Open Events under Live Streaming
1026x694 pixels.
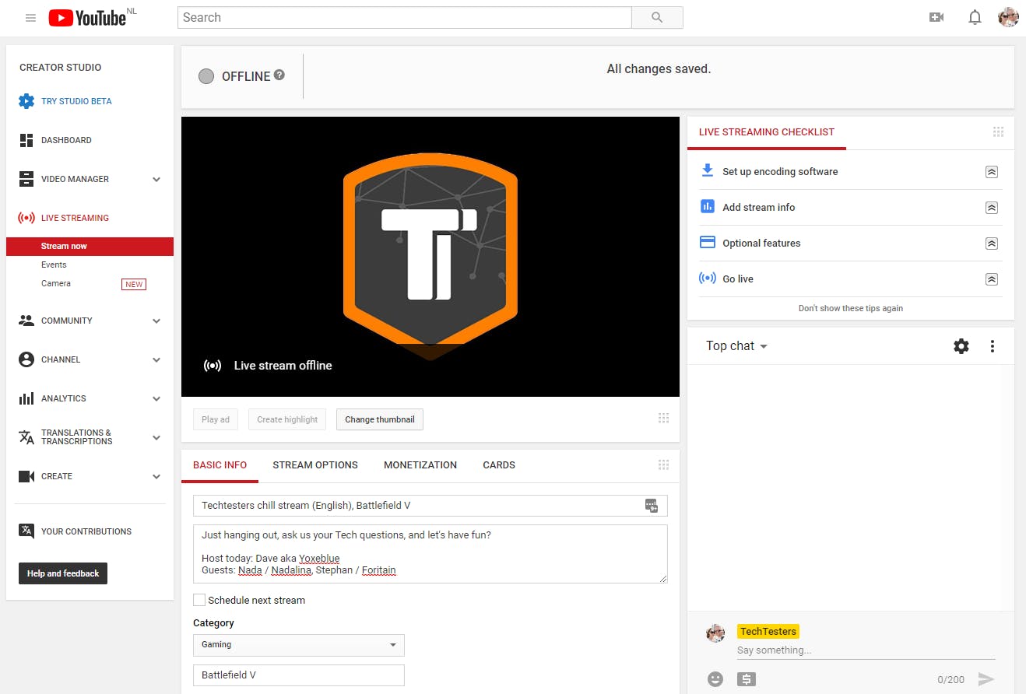click(54, 265)
